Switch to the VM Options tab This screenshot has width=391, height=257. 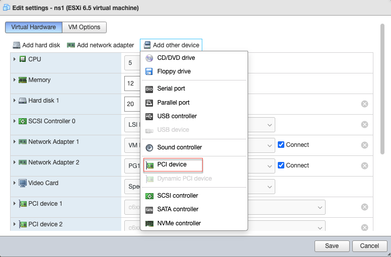(x=84, y=27)
